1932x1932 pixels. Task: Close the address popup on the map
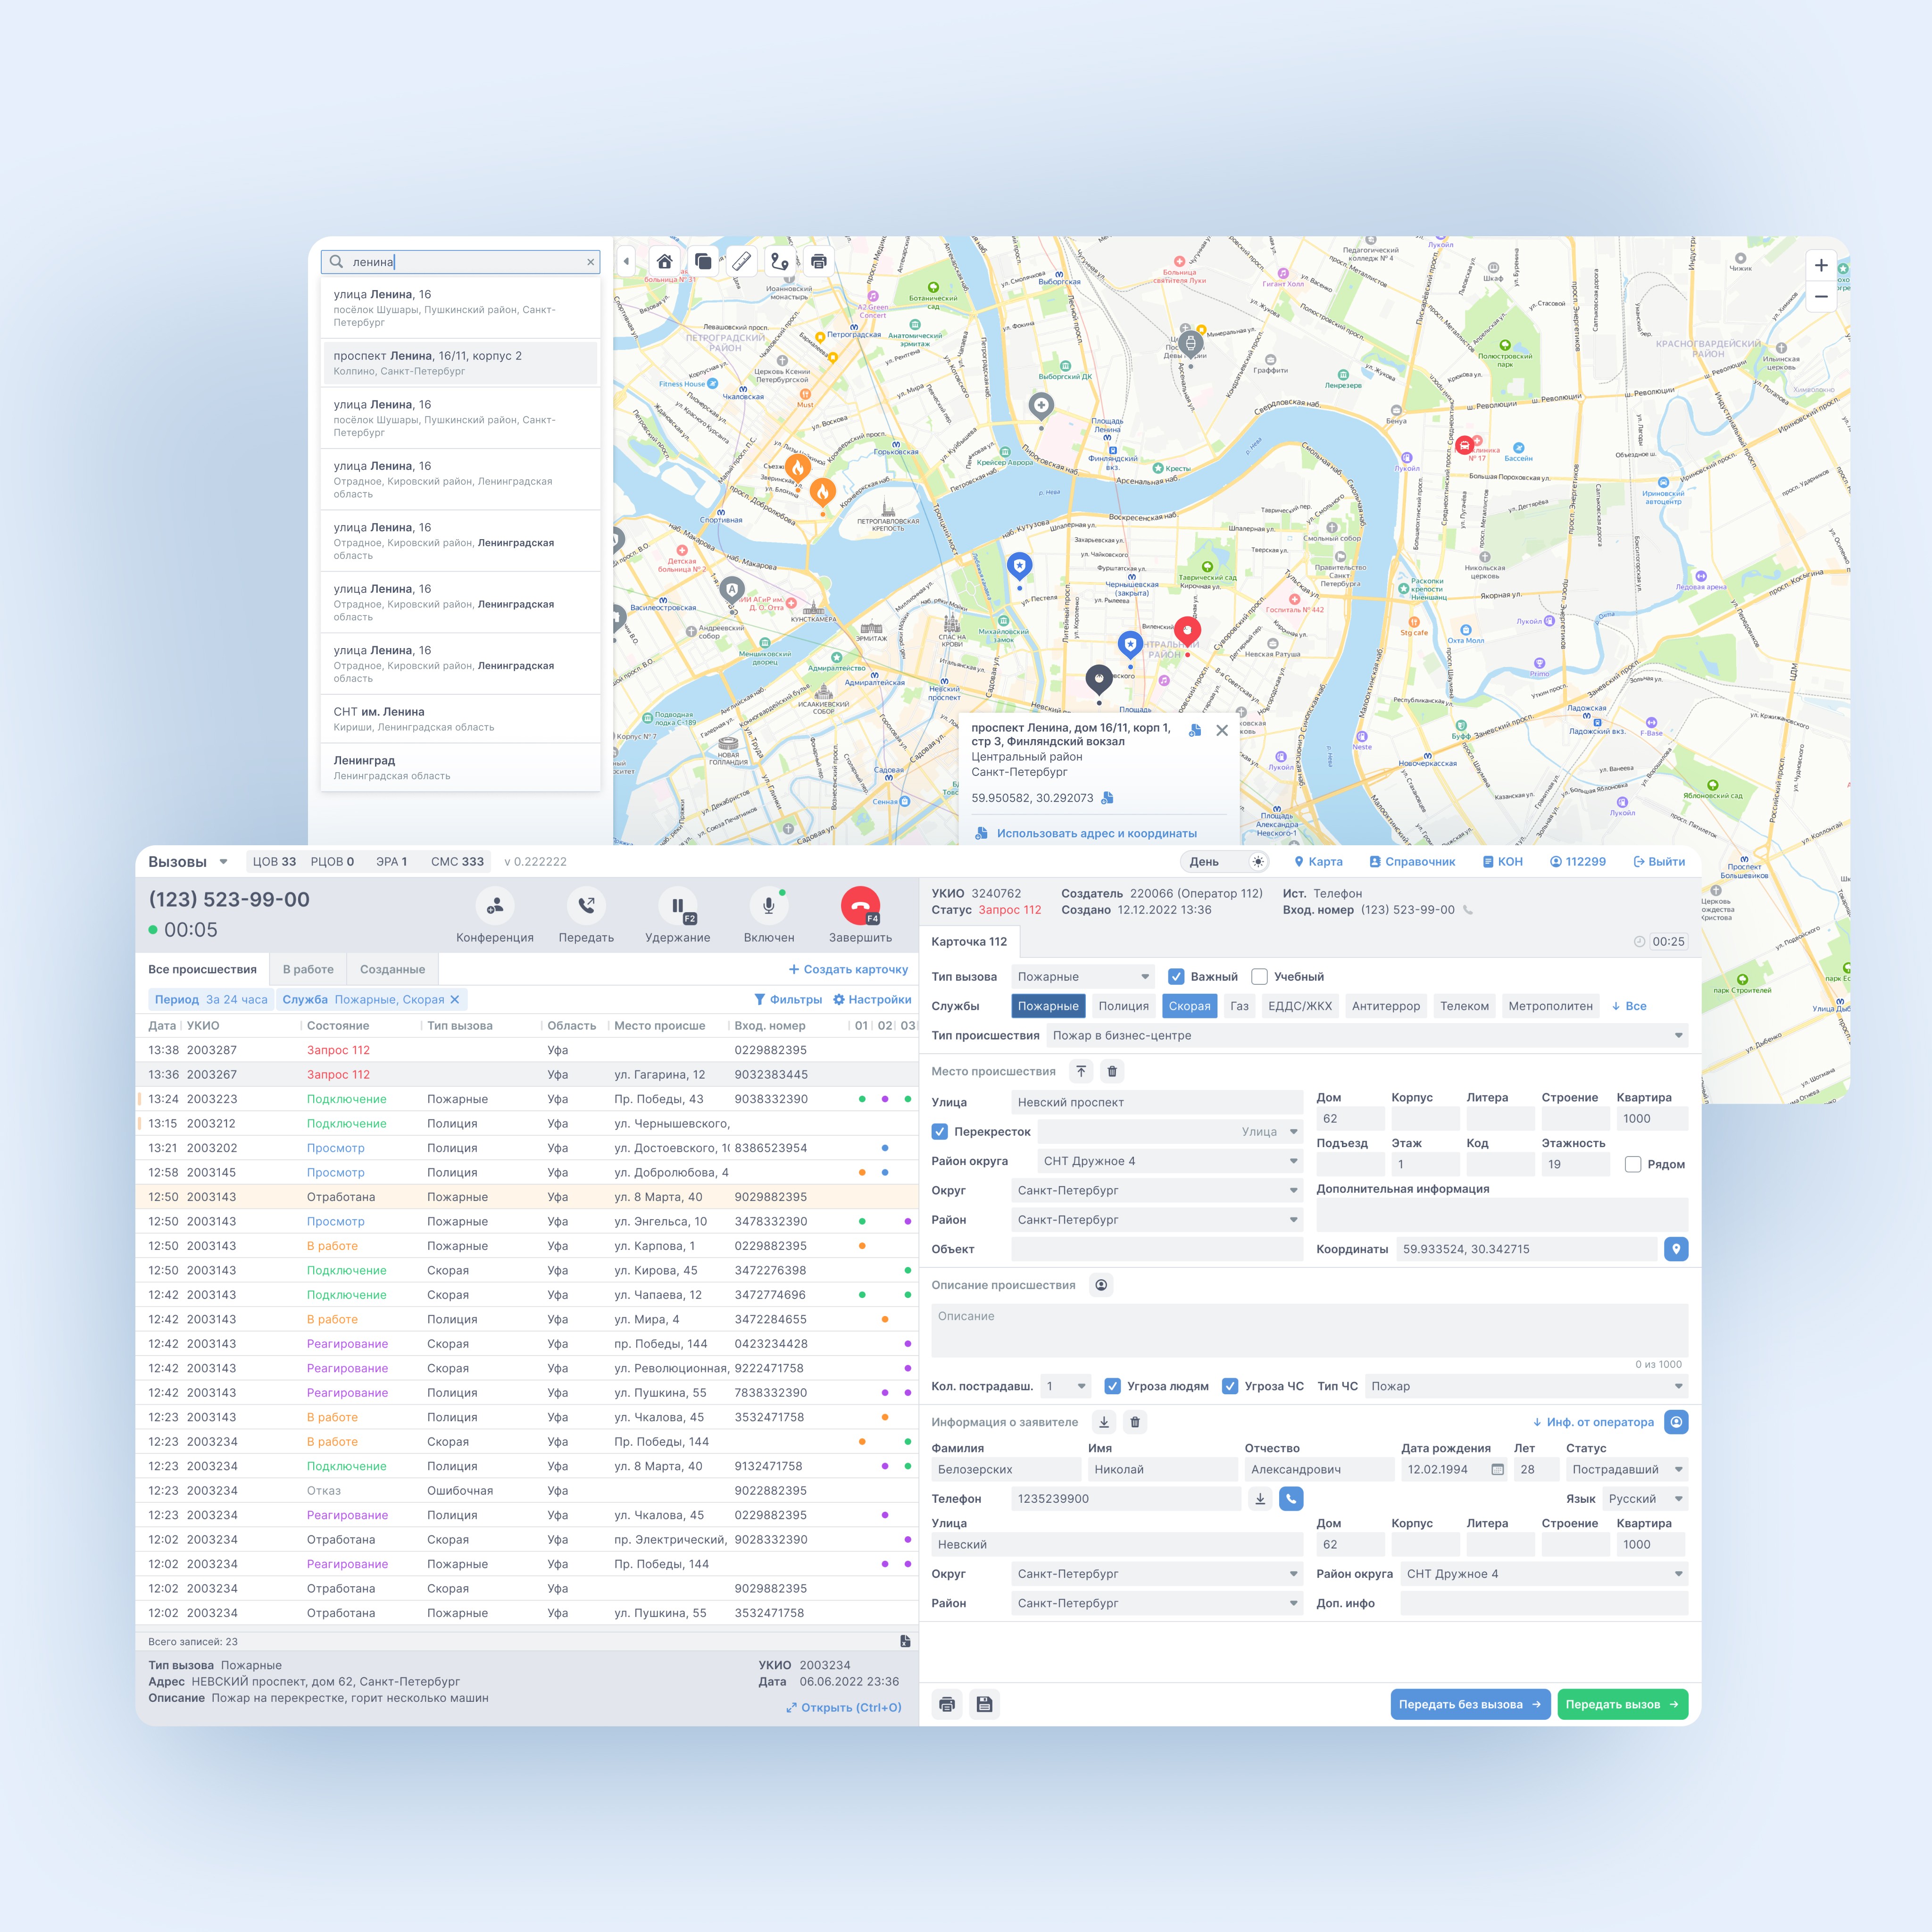(1222, 730)
